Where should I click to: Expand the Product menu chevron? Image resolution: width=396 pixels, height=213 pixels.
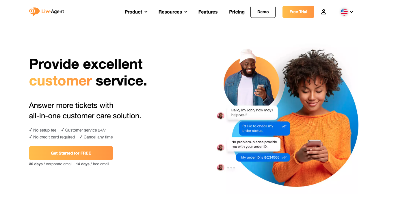coord(146,12)
